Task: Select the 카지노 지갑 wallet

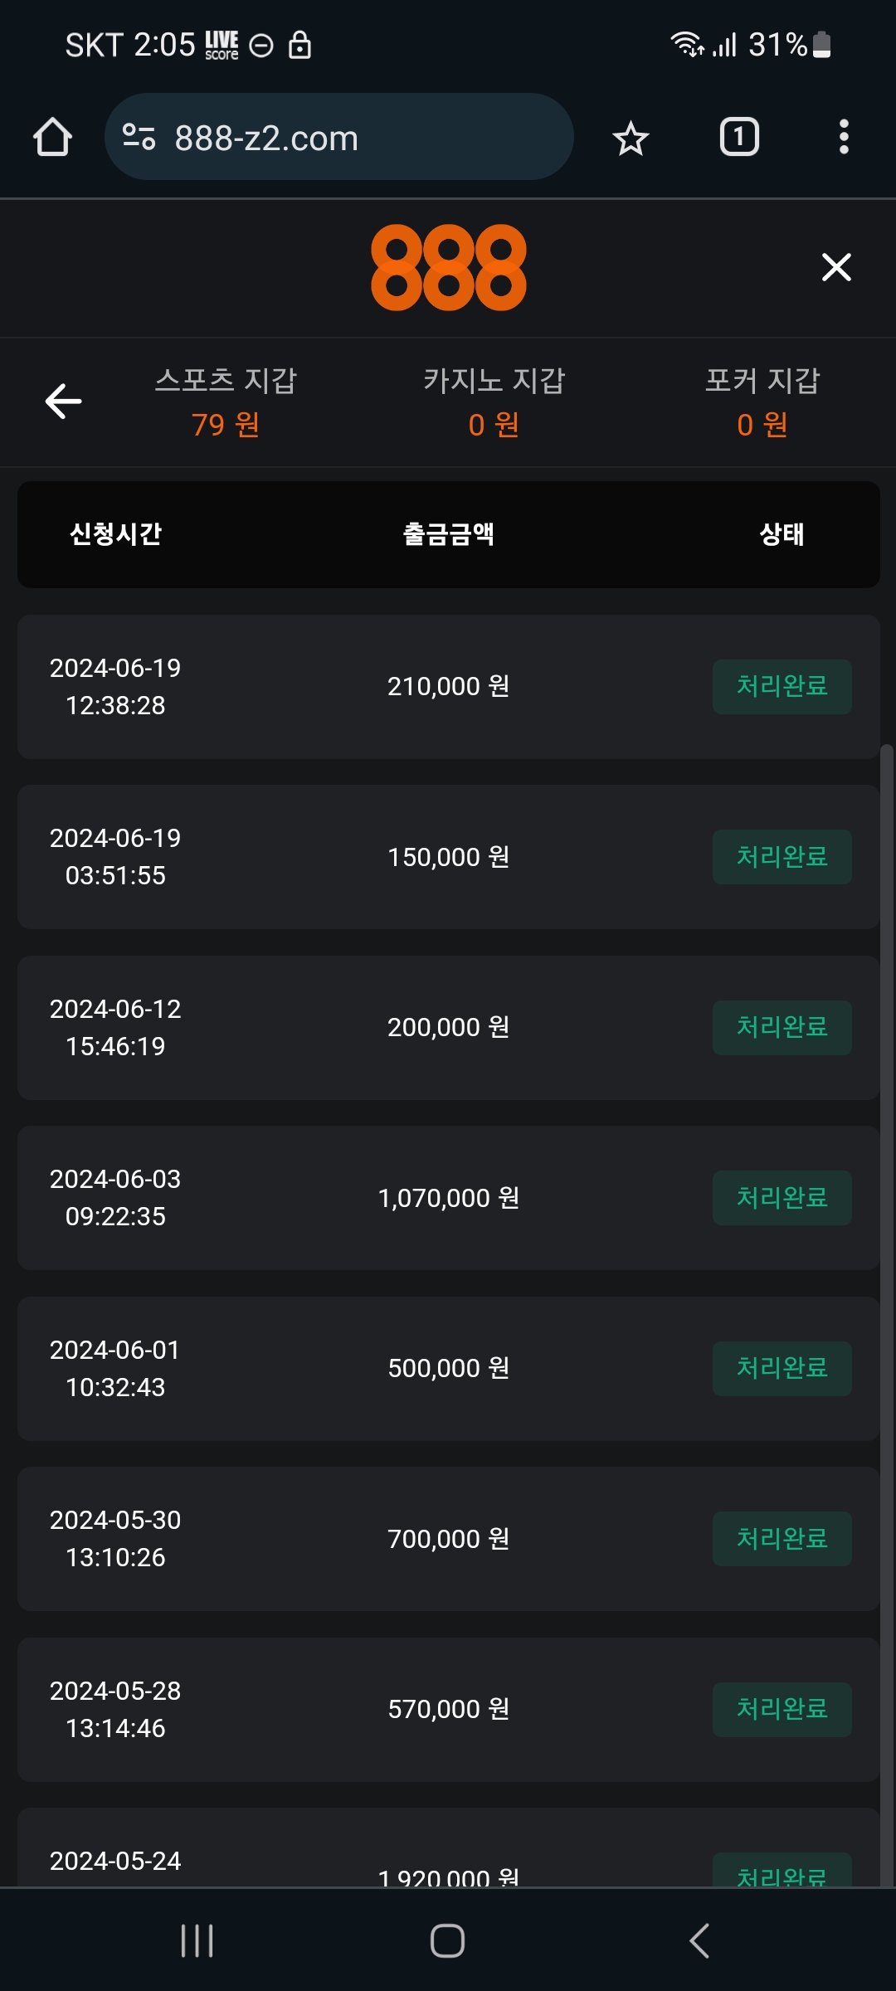Action: click(x=494, y=402)
